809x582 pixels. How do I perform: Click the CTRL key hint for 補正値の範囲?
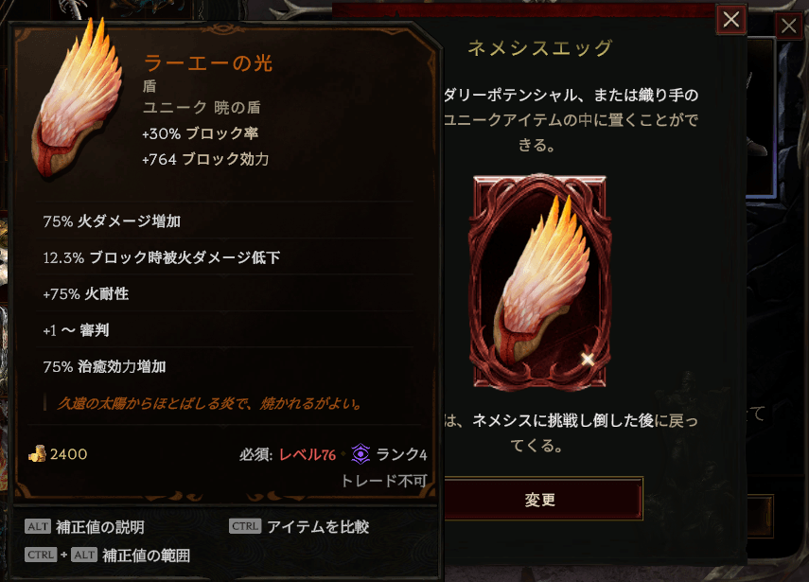pyautogui.click(x=41, y=555)
